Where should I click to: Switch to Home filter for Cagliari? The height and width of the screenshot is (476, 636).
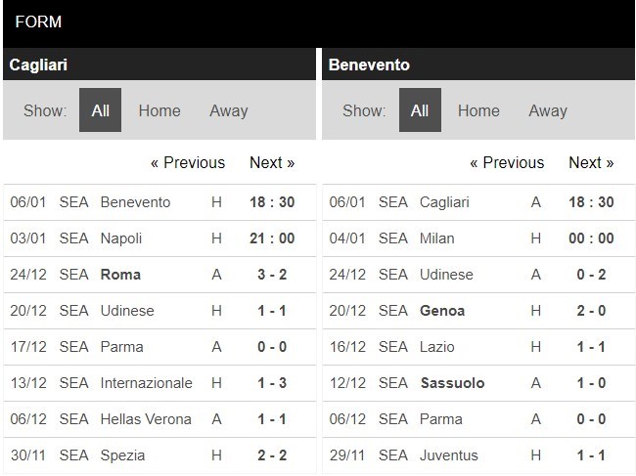(159, 110)
